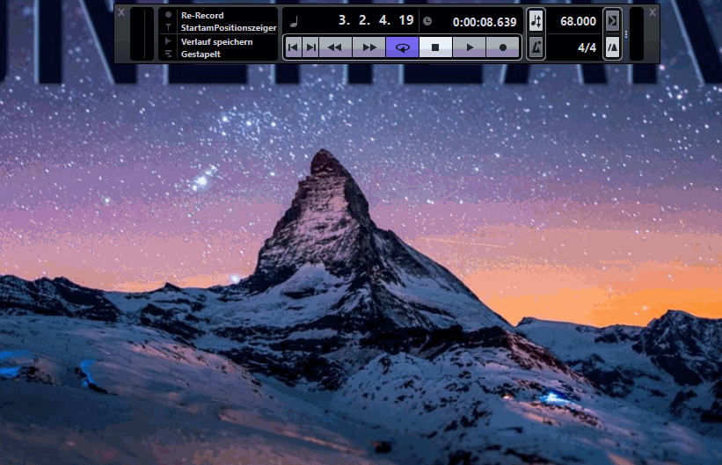Close the left transport section with the X
This screenshot has width=722, height=465.
pyautogui.click(x=121, y=12)
